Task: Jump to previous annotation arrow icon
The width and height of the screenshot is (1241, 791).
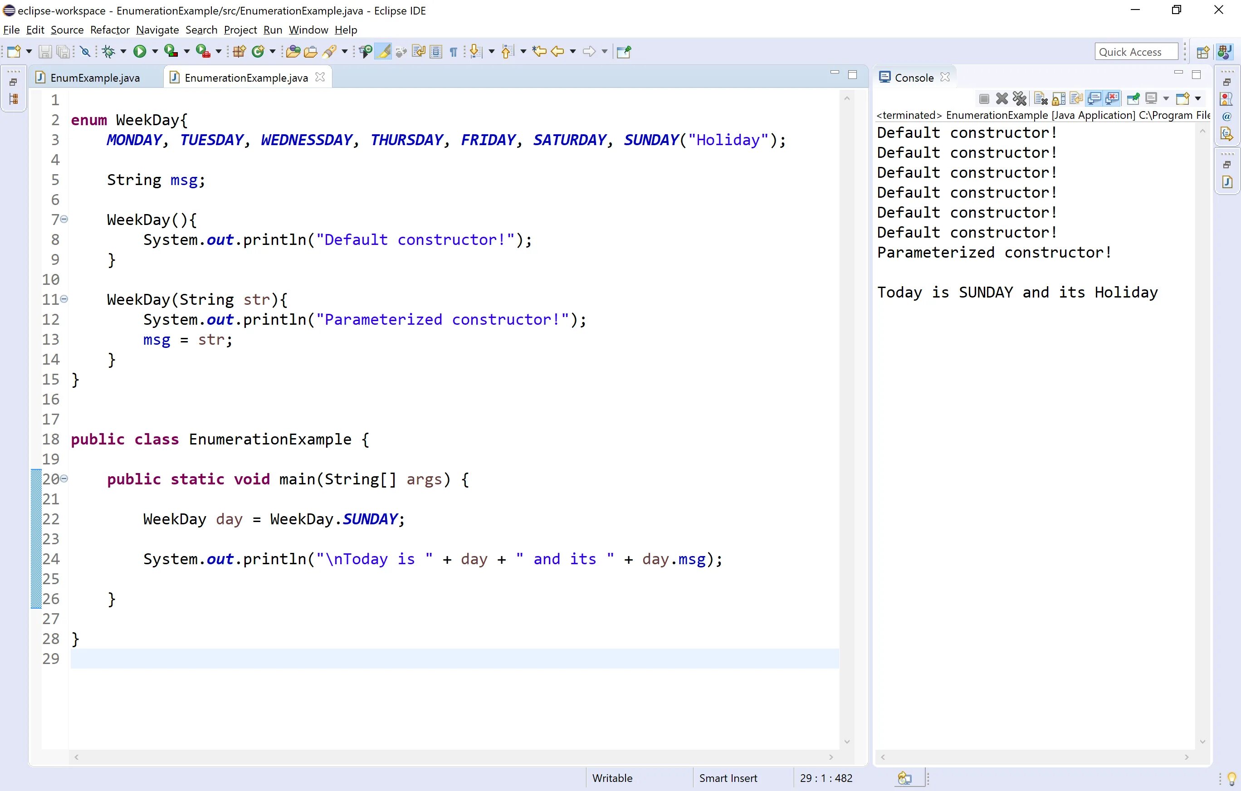Action: click(x=508, y=52)
